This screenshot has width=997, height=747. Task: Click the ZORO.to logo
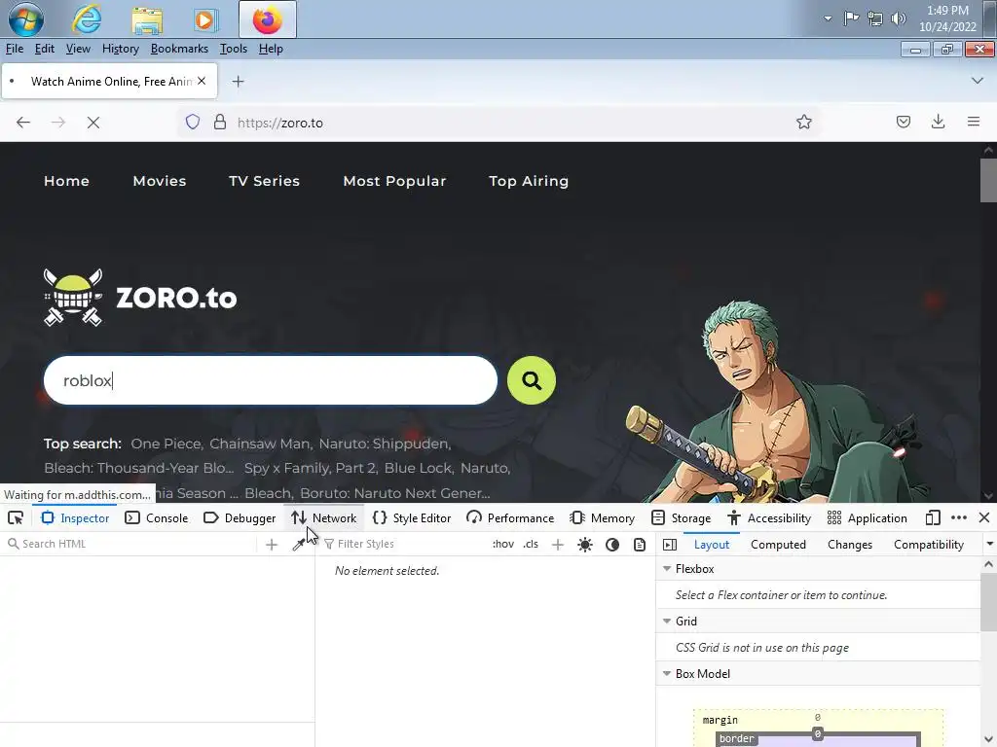click(x=140, y=298)
